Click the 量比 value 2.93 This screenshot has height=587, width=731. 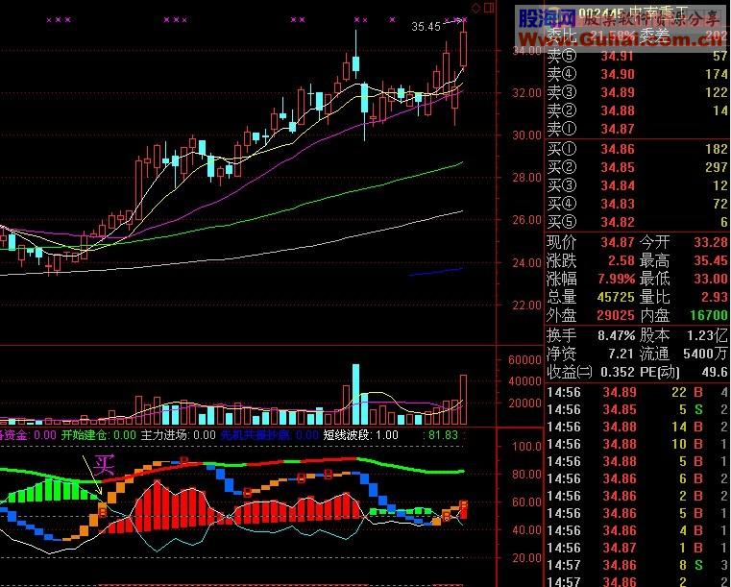tap(715, 297)
